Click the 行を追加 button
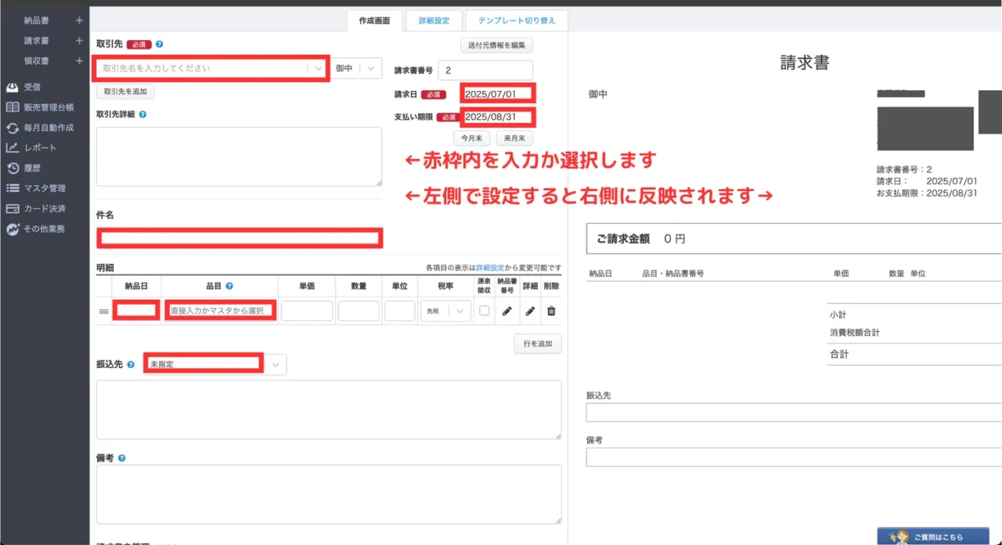Screen dimensions: 1002x545 point(537,345)
